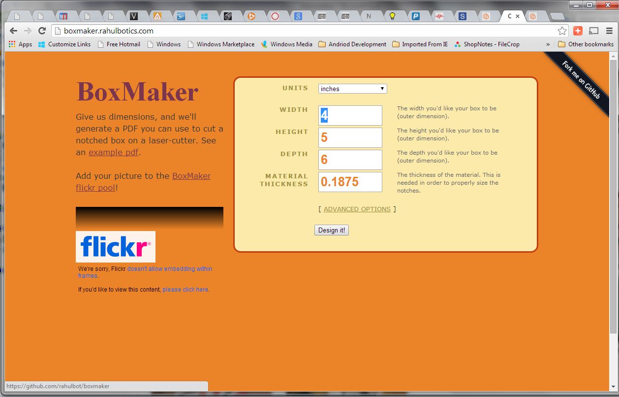Switch to the tab with the red circle favicon
This screenshot has height=397, width=619.
coord(275,16)
